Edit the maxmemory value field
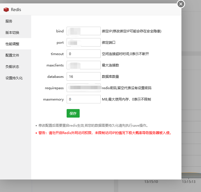This screenshot has width=201, height=192. coord(84,99)
